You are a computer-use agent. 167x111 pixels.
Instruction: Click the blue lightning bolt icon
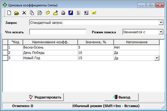click(71, 13)
